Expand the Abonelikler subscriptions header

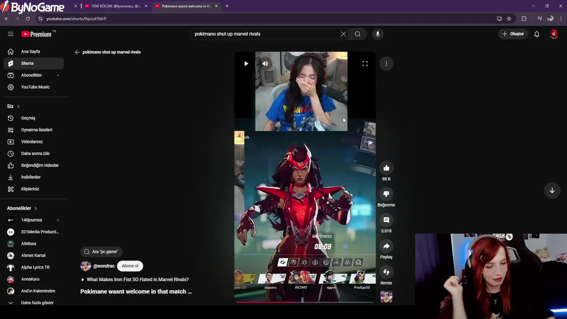tap(22, 208)
